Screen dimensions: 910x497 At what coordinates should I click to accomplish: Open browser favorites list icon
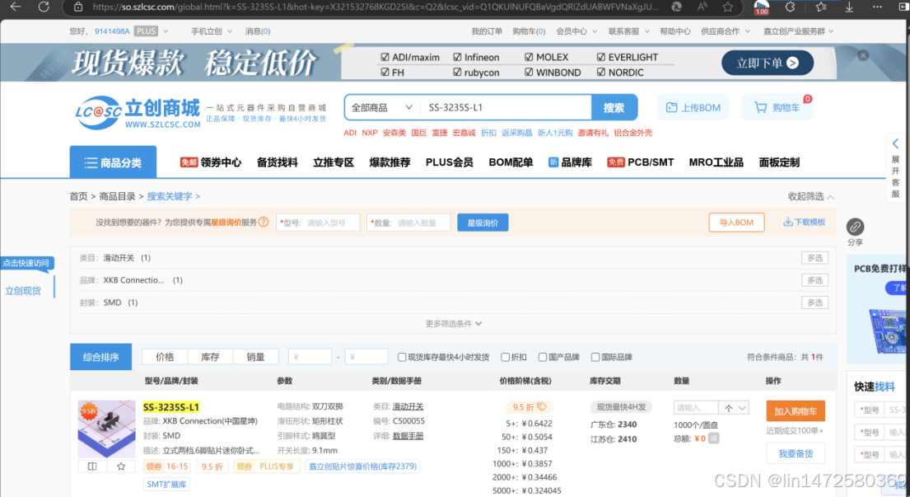pyautogui.click(x=820, y=7)
